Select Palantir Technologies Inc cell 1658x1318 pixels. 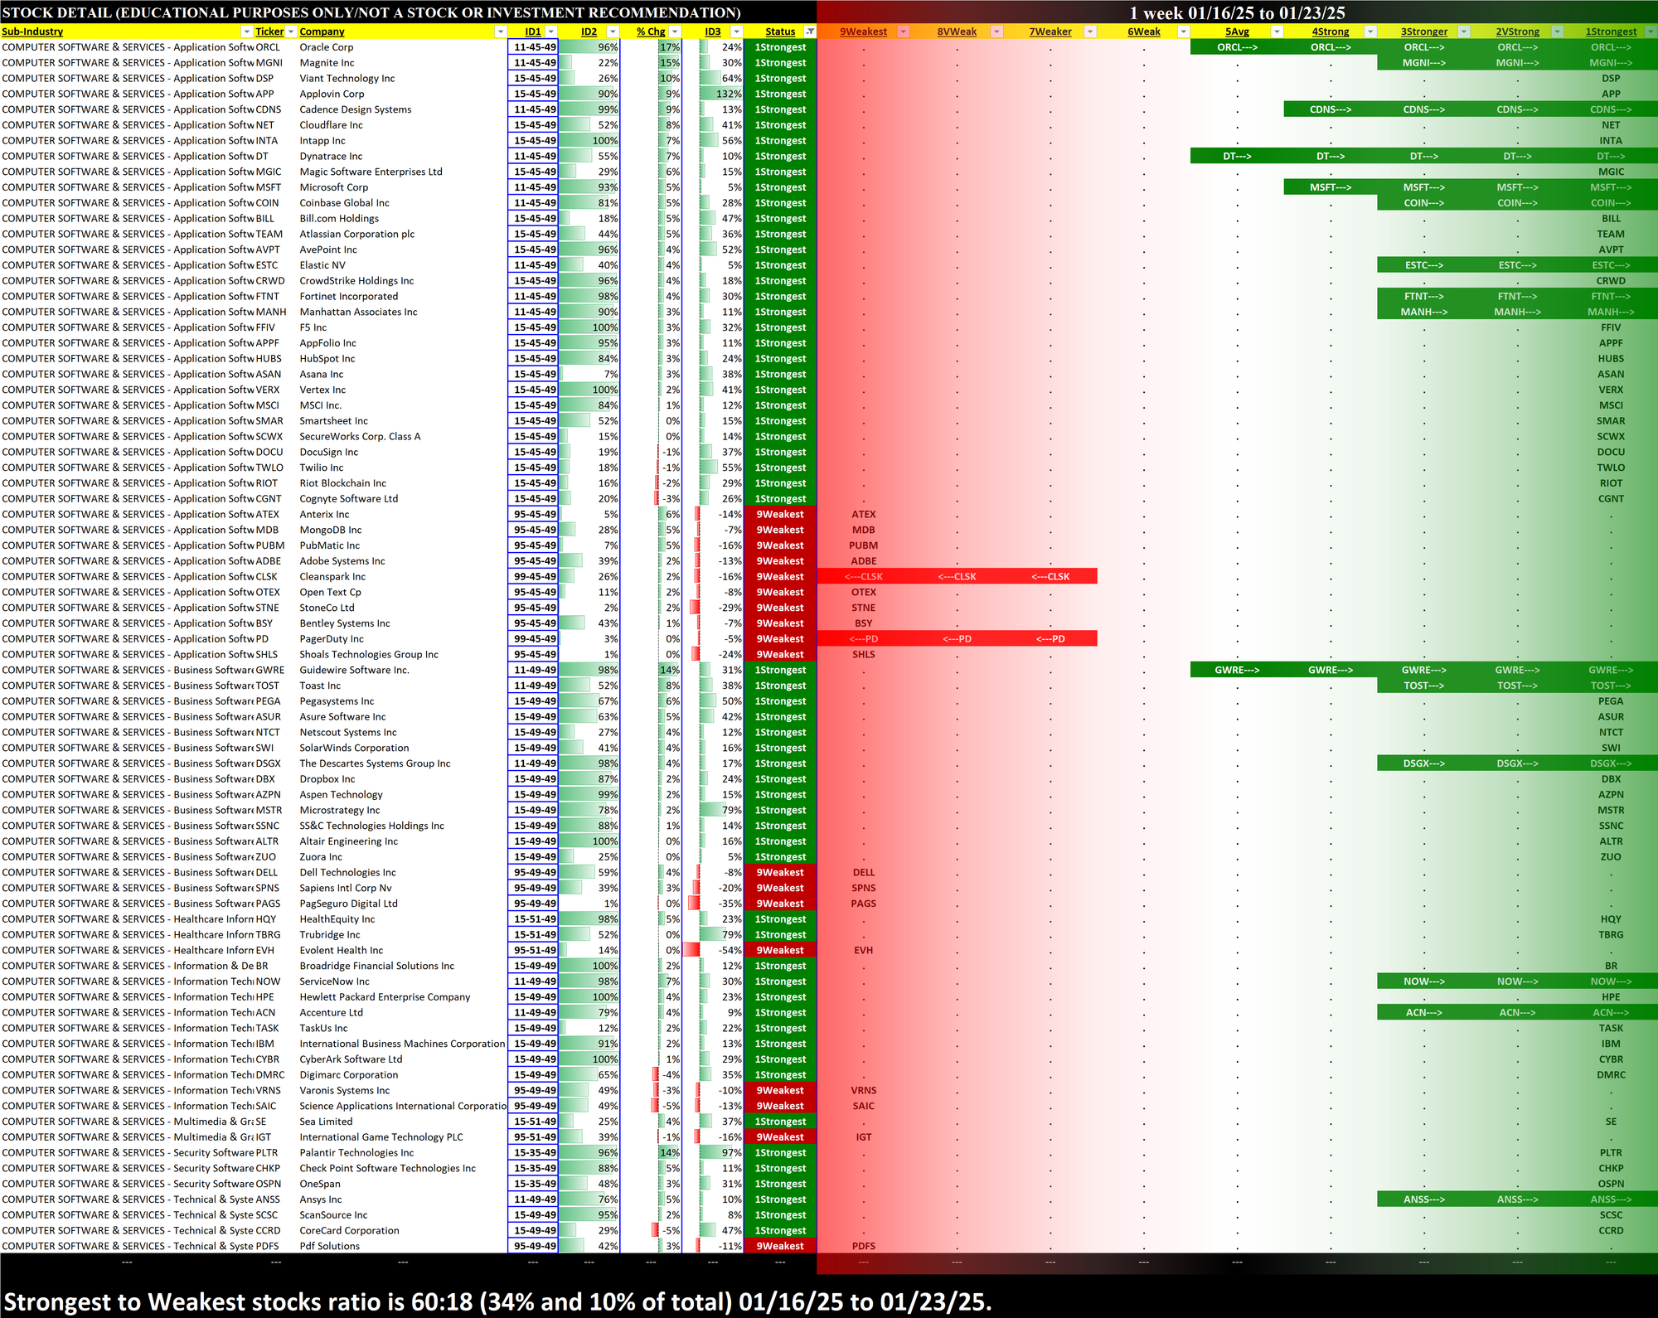[356, 1152]
